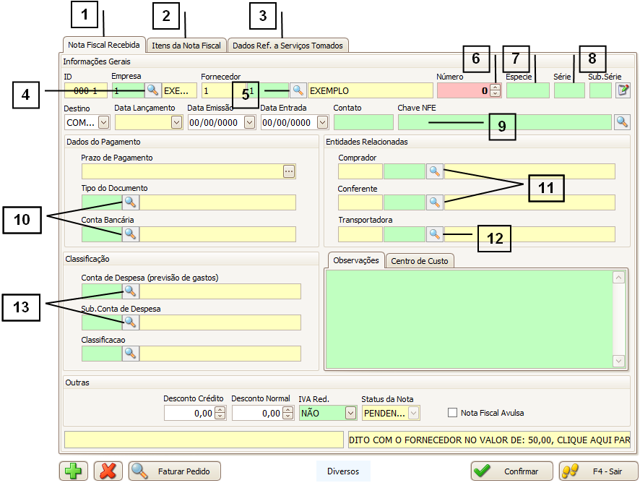The image size is (640, 483).
Task: Click the edit icon beside Sub.Série
Action: point(622,90)
